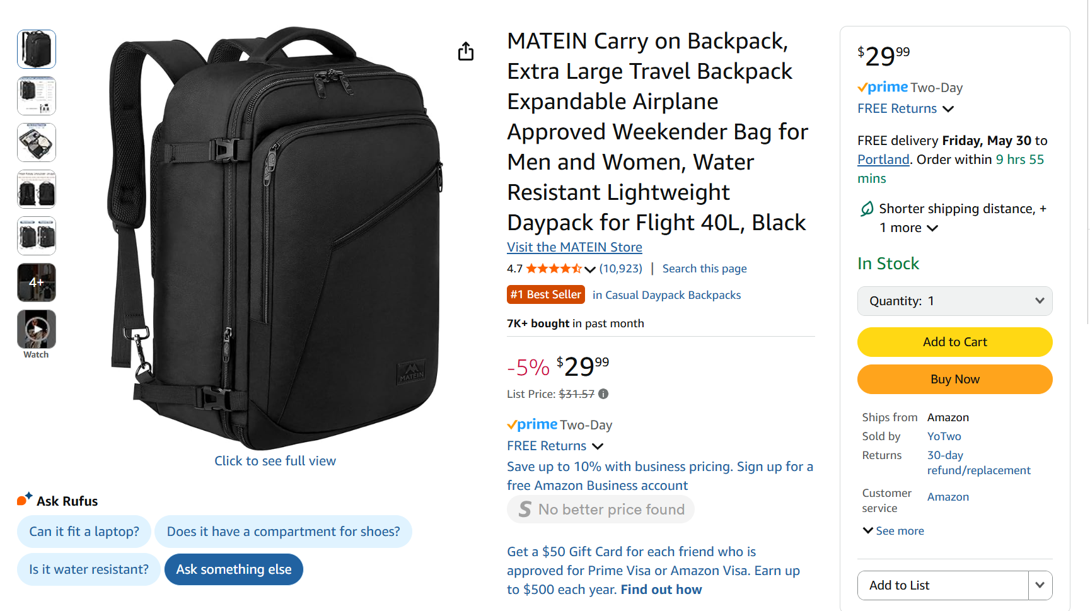This screenshot has height=611, width=1090.
Task: Click the Ask Rufus sparkle icon
Action: coord(23,499)
